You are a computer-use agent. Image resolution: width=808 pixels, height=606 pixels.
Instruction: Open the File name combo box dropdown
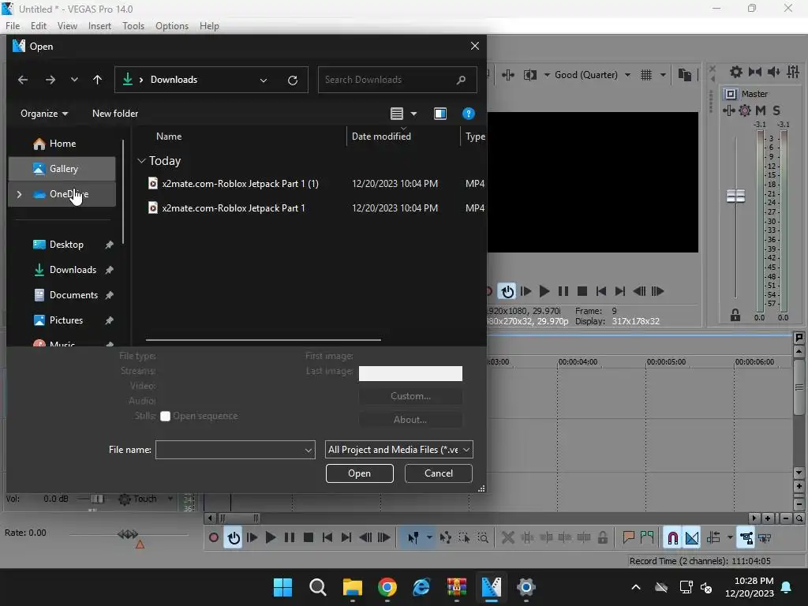pyautogui.click(x=309, y=450)
